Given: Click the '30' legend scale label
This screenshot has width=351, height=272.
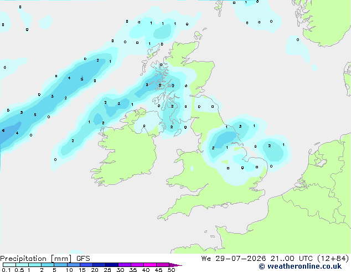Looking at the screenshot, I should 120,270.
